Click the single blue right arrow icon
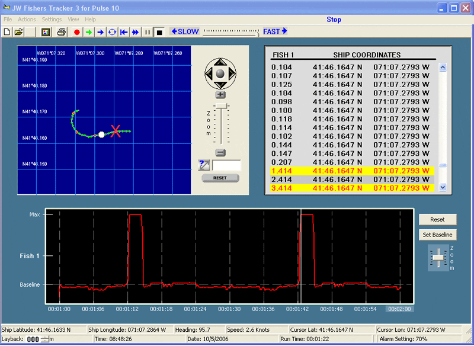This screenshot has width=474, height=346. pos(100,32)
